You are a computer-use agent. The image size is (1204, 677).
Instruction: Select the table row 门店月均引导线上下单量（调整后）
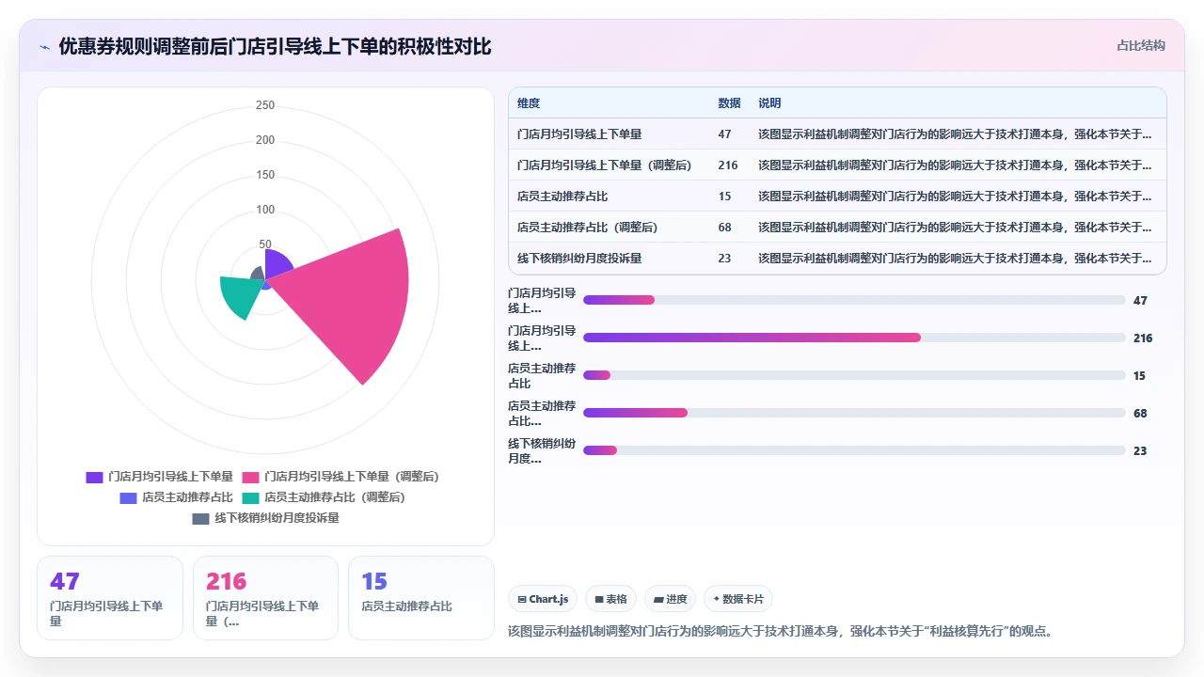coord(837,165)
